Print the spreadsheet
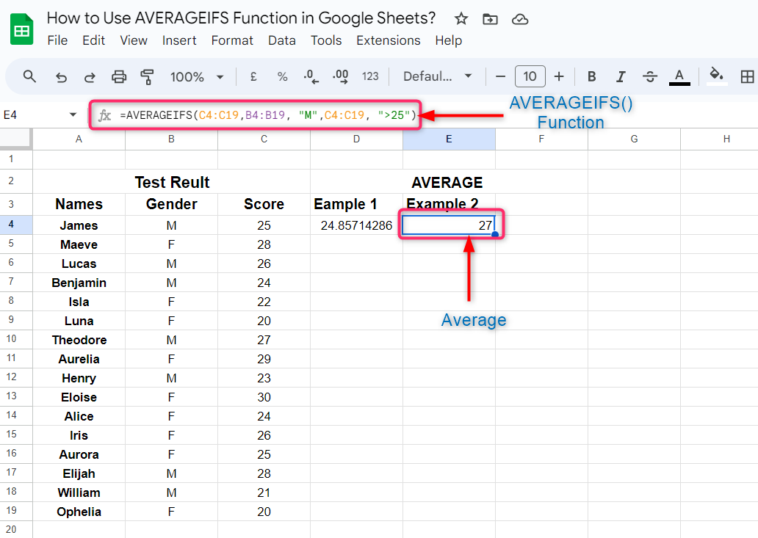 [x=119, y=76]
